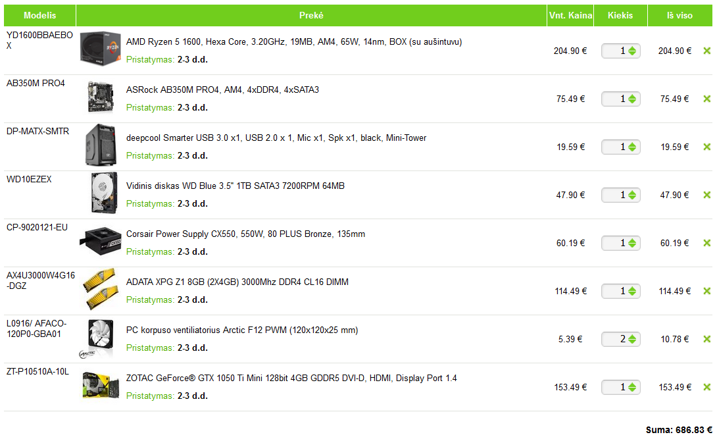Click quantity stepper arrows for ASRock AB350M
Screen dimensions: 717x441
click(x=632, y=99)
